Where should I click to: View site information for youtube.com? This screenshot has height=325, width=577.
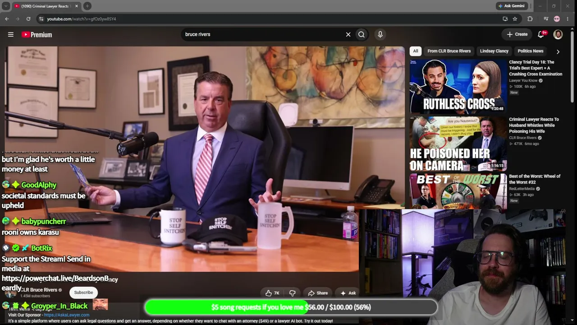(41, 19)
